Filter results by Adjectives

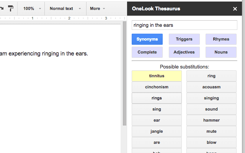click(x=184, y=52)
